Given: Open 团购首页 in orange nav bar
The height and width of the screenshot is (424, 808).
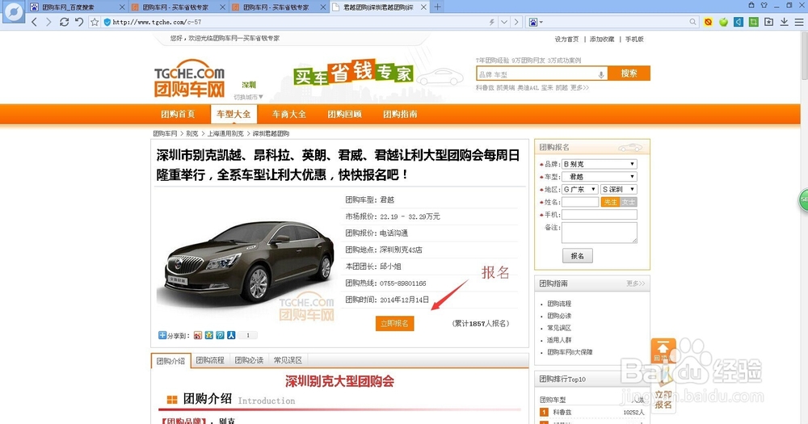Looking at the screenshot, I should tap(178, 114).
